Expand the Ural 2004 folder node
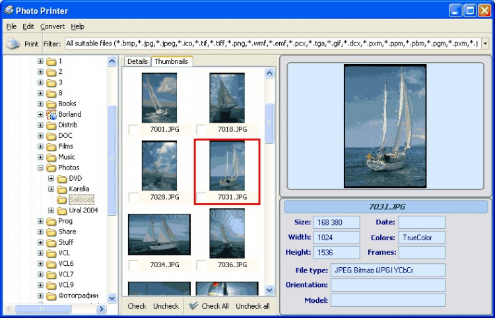This screenshot has width=495, height=318. click(51, 210)
